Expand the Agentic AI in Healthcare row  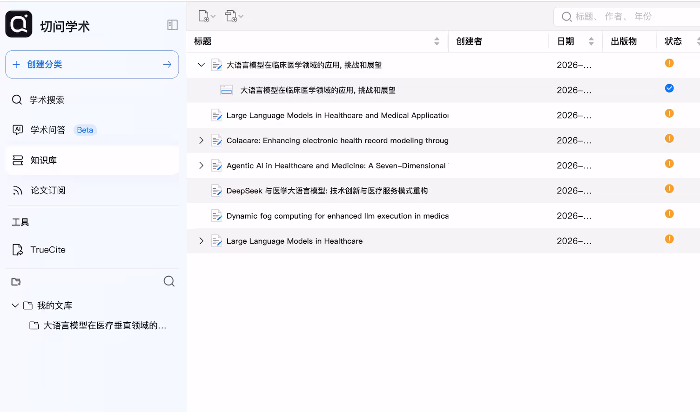coord(201,165)
